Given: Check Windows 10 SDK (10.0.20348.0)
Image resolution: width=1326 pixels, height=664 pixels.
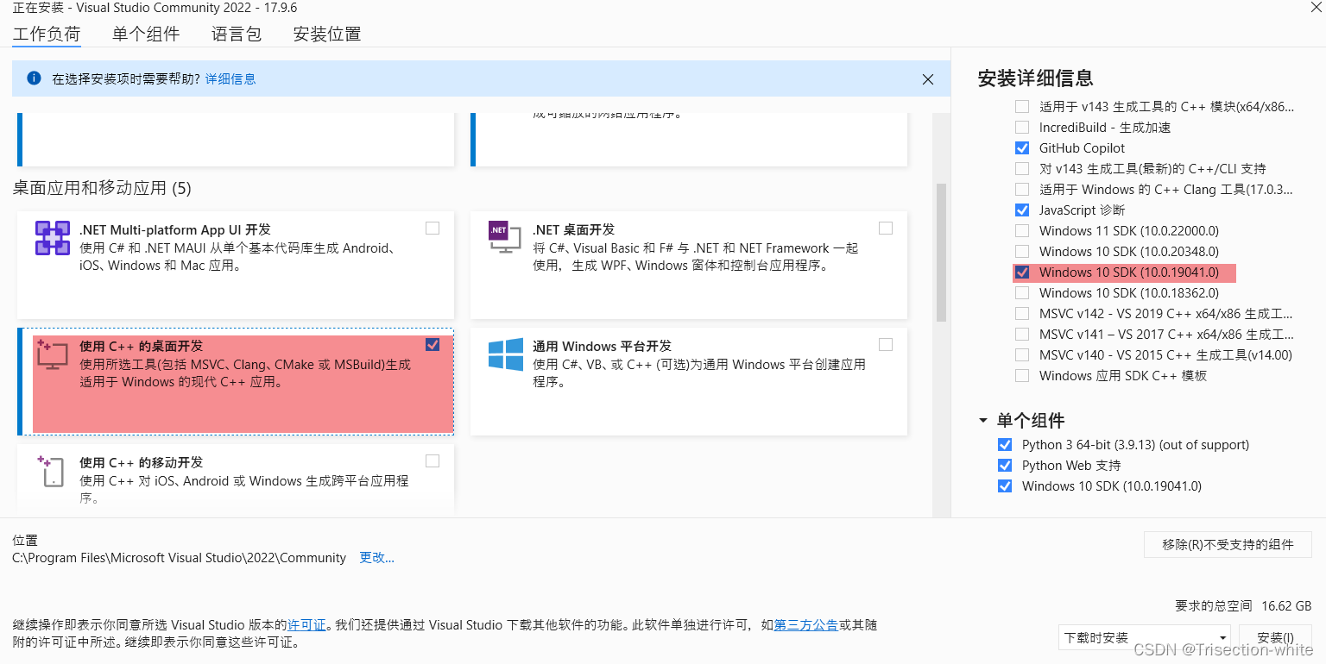Looking at the screenshot, I should coord(1022,252).
